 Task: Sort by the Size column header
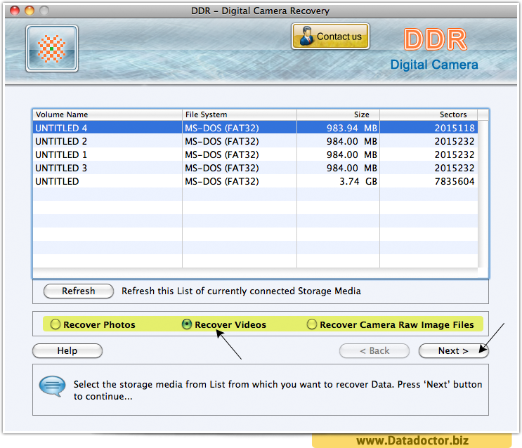coord(338,114)
